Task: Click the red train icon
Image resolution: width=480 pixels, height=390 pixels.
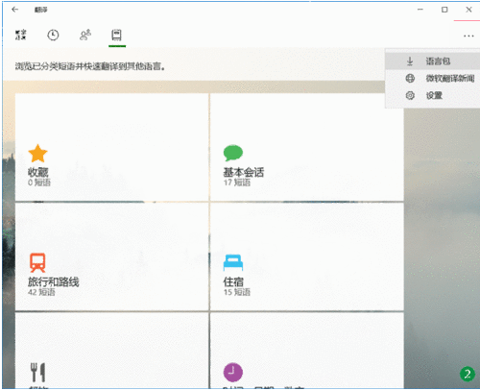Action: [x=37, y=262]
